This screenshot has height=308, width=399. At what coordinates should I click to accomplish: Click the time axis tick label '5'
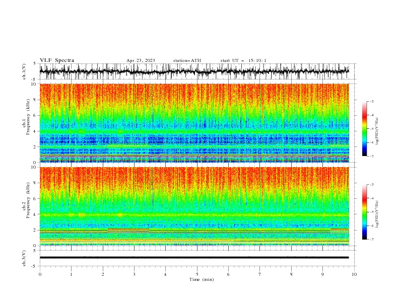197,274
